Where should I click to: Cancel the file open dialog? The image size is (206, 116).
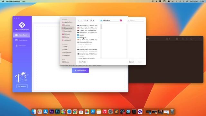131,62
